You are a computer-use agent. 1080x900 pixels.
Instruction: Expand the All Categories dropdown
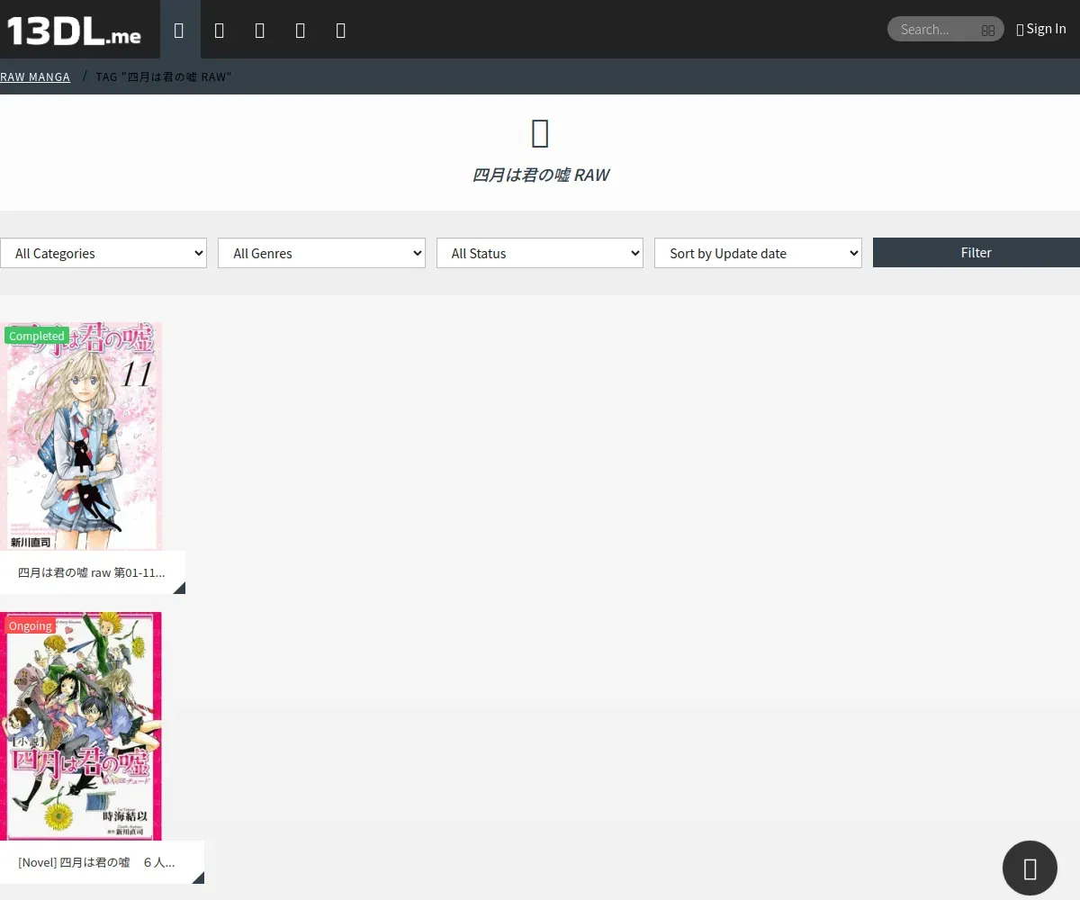103,253
